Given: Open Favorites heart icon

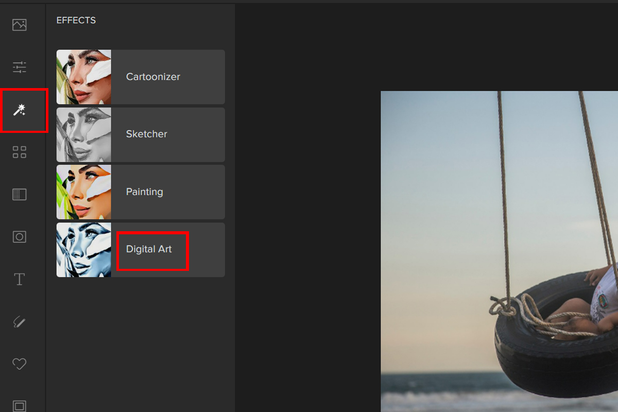Looking at the screenshot, I should 20,364.
